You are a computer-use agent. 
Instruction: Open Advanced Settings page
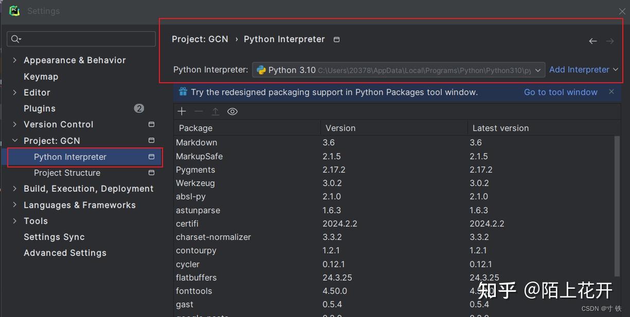pyautogui.click(x=65, y=253)
